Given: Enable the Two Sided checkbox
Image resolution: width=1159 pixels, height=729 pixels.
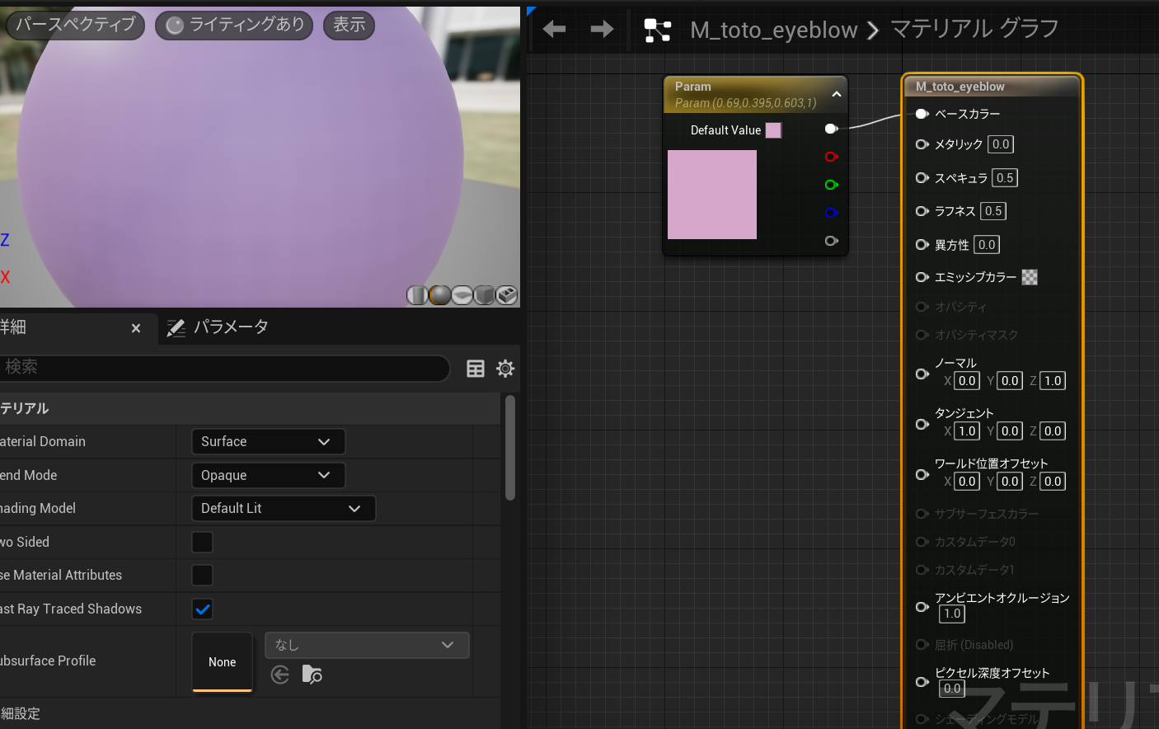Looking at the screenshot, I should pyautogui.click(x=202, y=542).
